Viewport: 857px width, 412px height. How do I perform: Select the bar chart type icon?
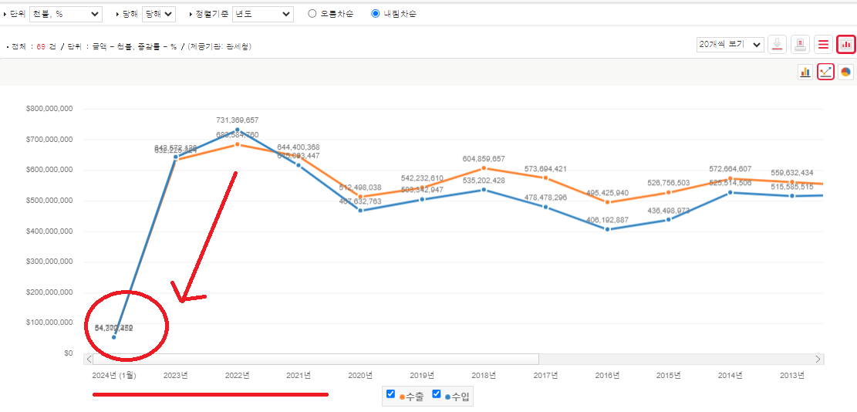tap(805, 72)
